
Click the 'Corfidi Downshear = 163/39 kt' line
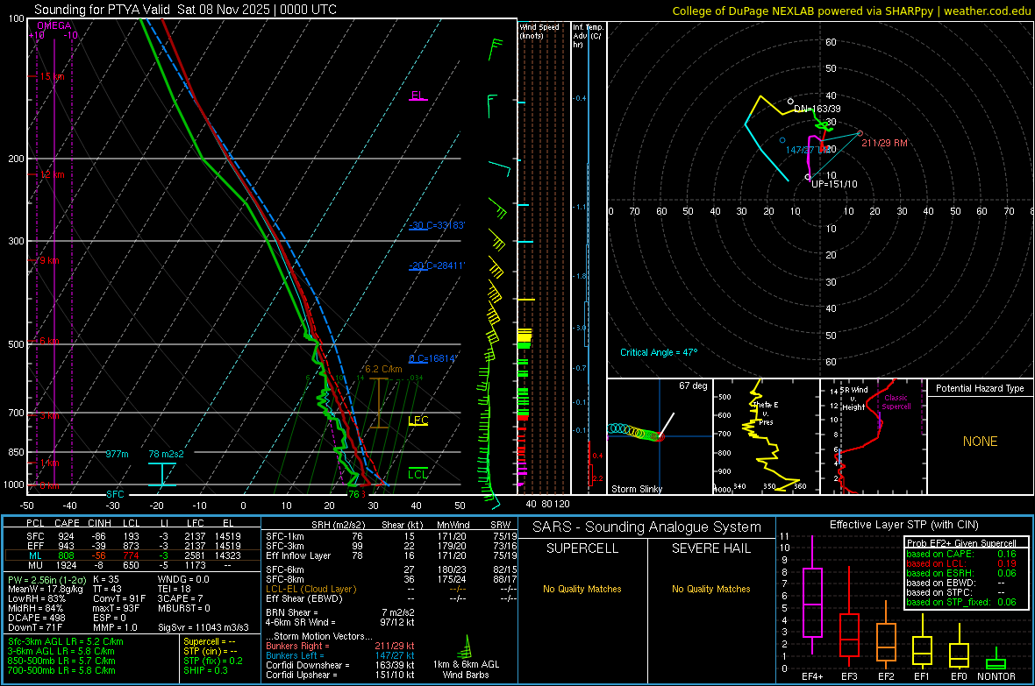pos(340,665)
